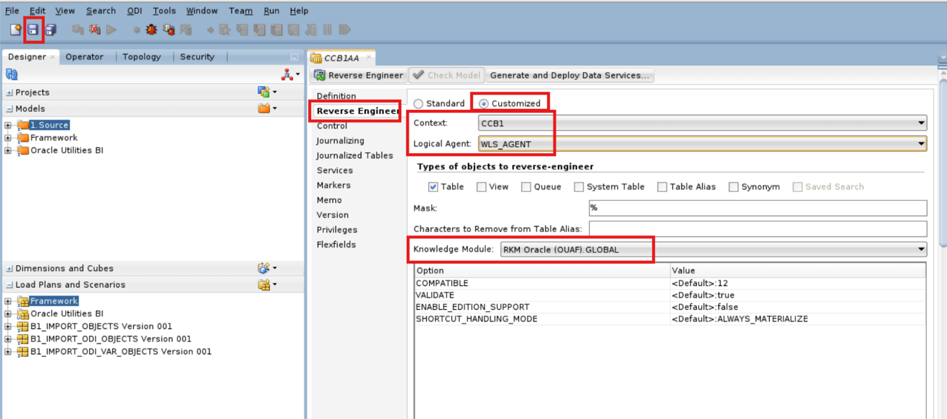The height and width of the screenshot is (419, 947).
Task: Select B1_IMPORT_ODI_VAR_OBJECTS Version 001
Action: pyautogui.click(x=121, y=352)
